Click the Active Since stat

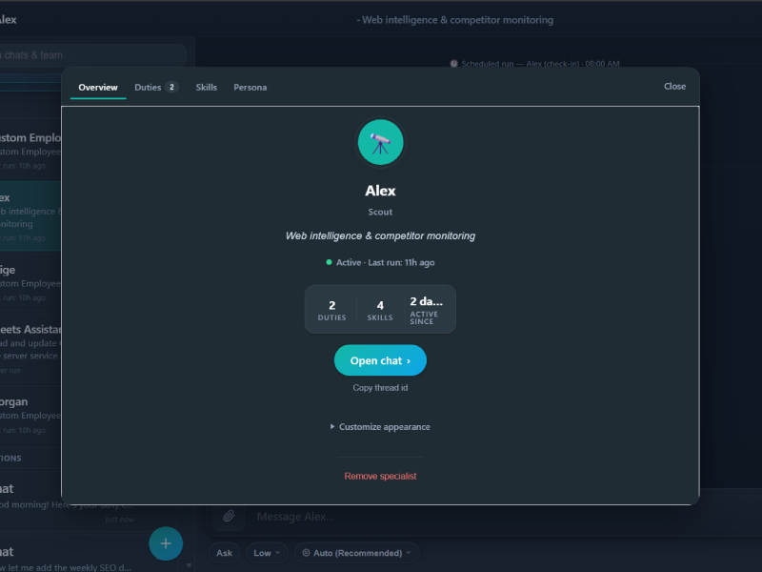[x=426, y=310]
